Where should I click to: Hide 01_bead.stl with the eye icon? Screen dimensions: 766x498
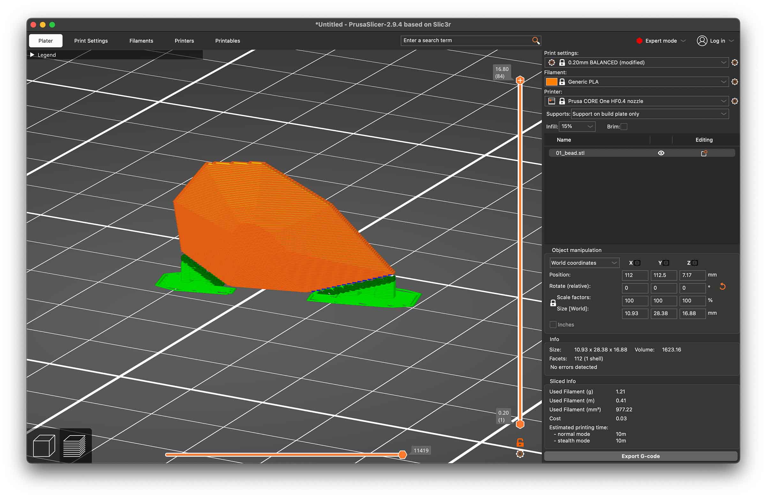[661, 153]
